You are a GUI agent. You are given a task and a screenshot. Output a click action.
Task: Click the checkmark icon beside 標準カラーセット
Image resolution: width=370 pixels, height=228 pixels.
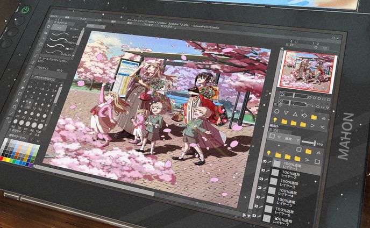pyautogui.click(x=32, y=139)
